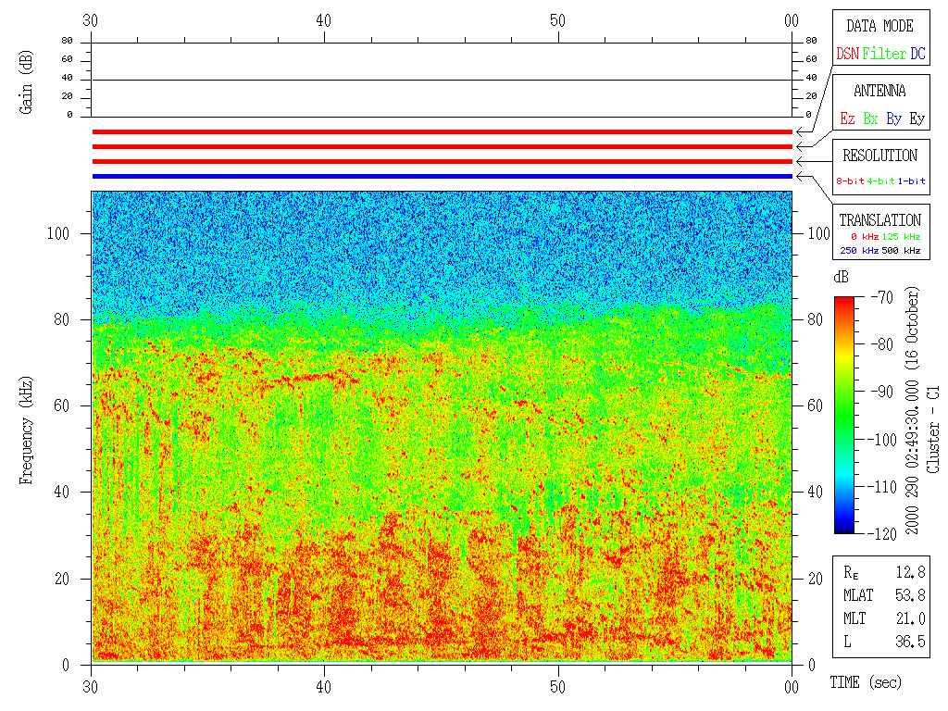
Task: Select the green Filter data mode label
Action: click(x=884, y=55)
